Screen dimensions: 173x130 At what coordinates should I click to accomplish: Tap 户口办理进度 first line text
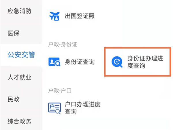[x=83, y=104]
